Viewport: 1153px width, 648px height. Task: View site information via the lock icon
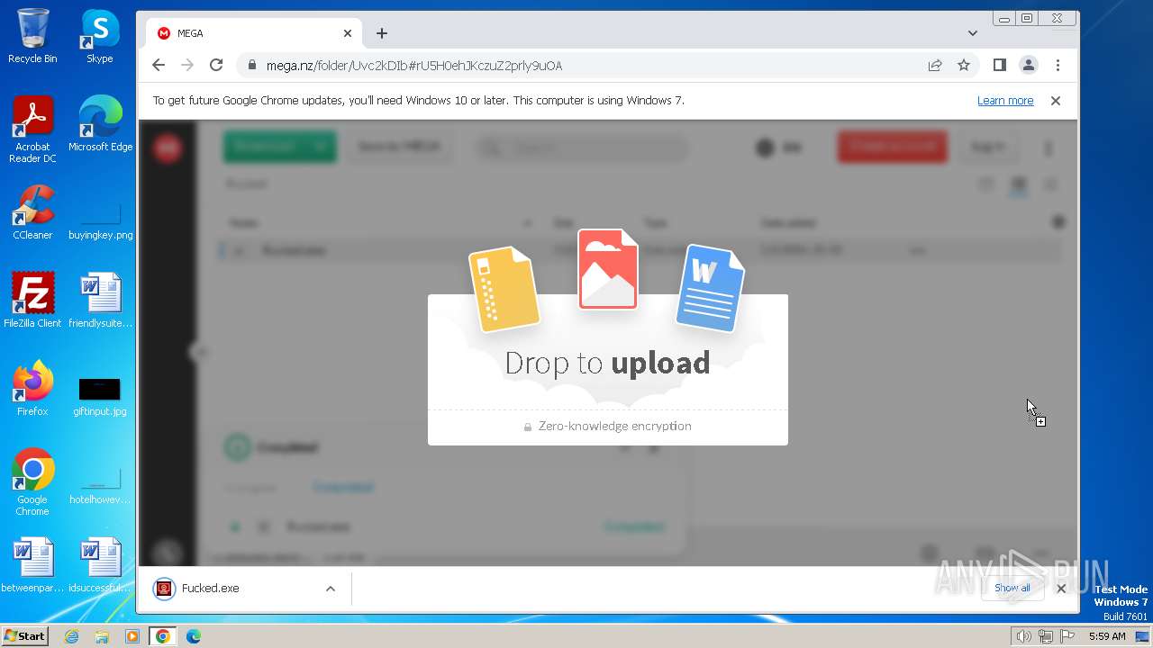pyautogui.click(x=251, y=65)
